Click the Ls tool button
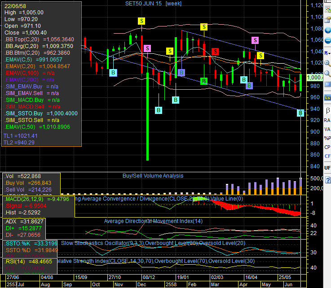Screen dimensions: 331x288 327,98
